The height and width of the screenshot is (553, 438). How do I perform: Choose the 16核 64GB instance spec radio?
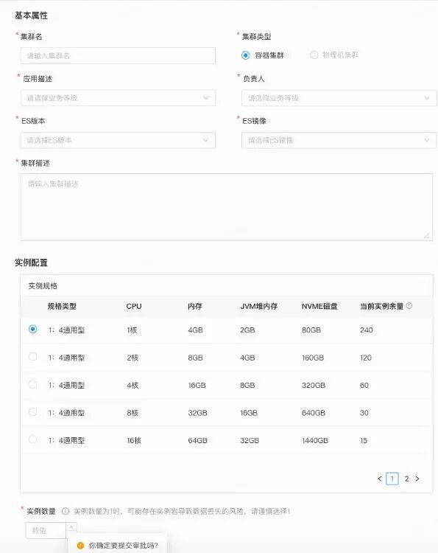pos(32,439)
